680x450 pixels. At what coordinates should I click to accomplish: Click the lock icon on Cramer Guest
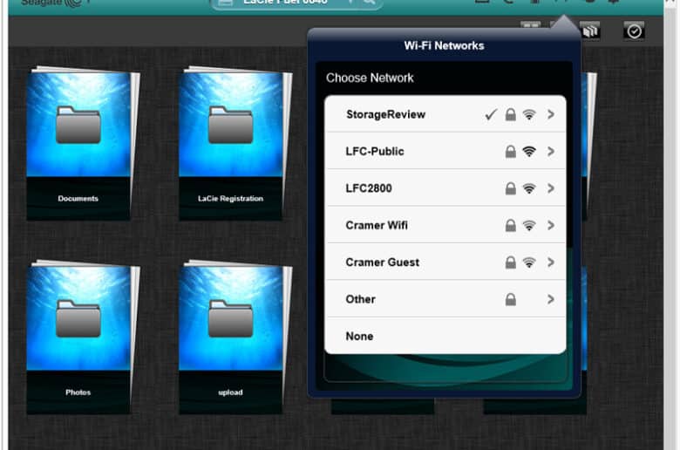510,262
